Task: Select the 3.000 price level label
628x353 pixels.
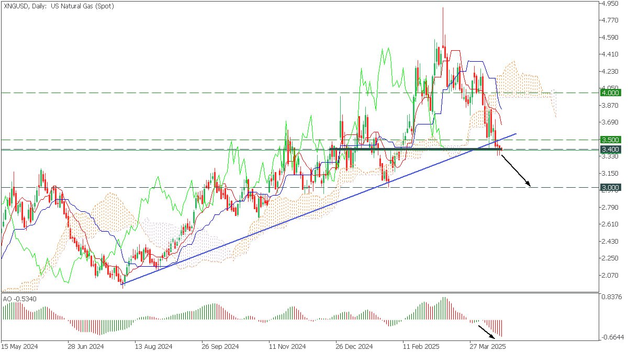Action: click(x=610, y=187)
